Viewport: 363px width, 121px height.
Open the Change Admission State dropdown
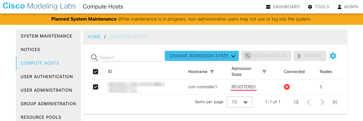pos(202,56)
